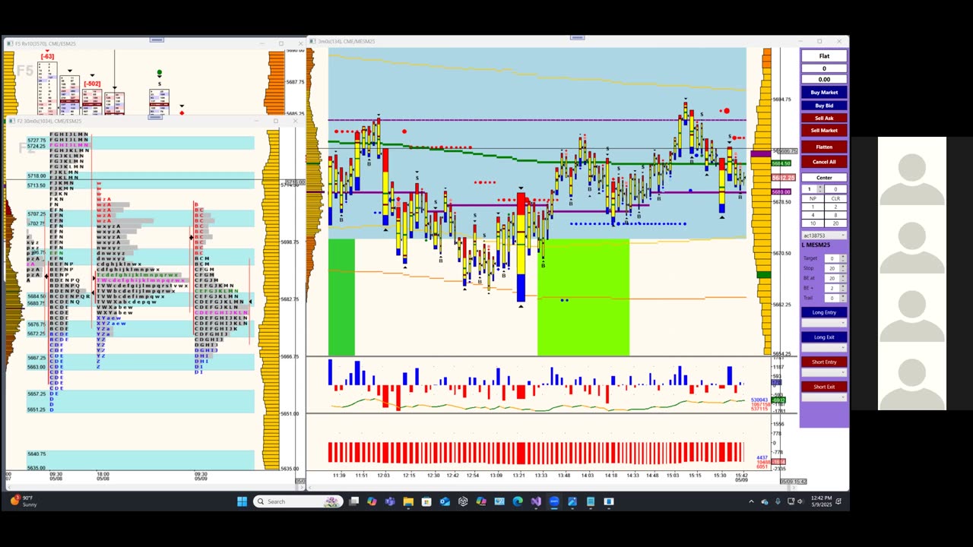The width and height of the screenshot is (973, 547).
Task: Click the Stop value field
Action: tap(832, 268)
